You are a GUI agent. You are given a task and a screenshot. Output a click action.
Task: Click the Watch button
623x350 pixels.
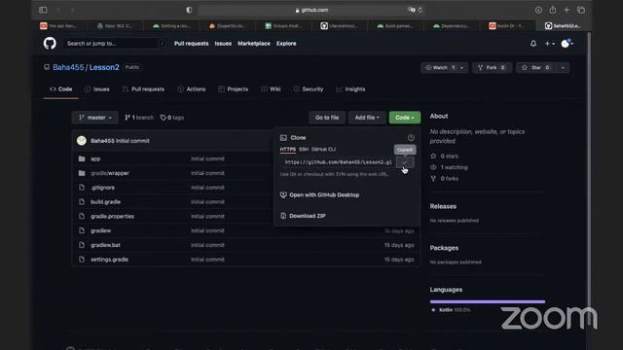point(440,67)
